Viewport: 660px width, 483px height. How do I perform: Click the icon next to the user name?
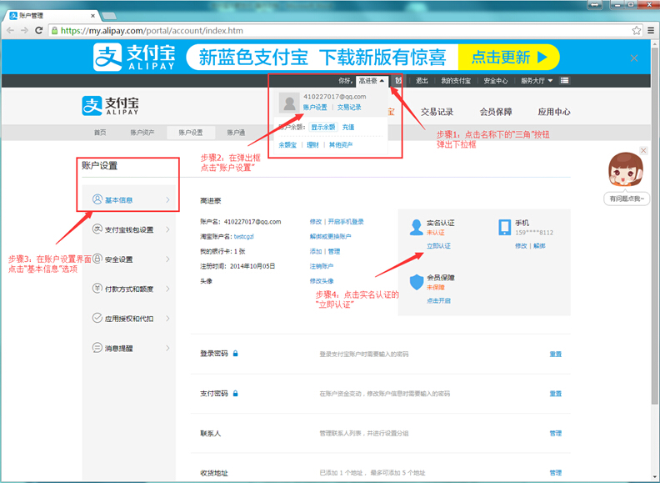click(x=398, y=80)
